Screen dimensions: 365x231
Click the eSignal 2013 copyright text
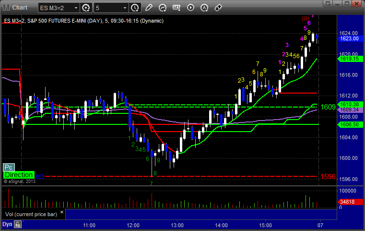click(x=20, y=182)
